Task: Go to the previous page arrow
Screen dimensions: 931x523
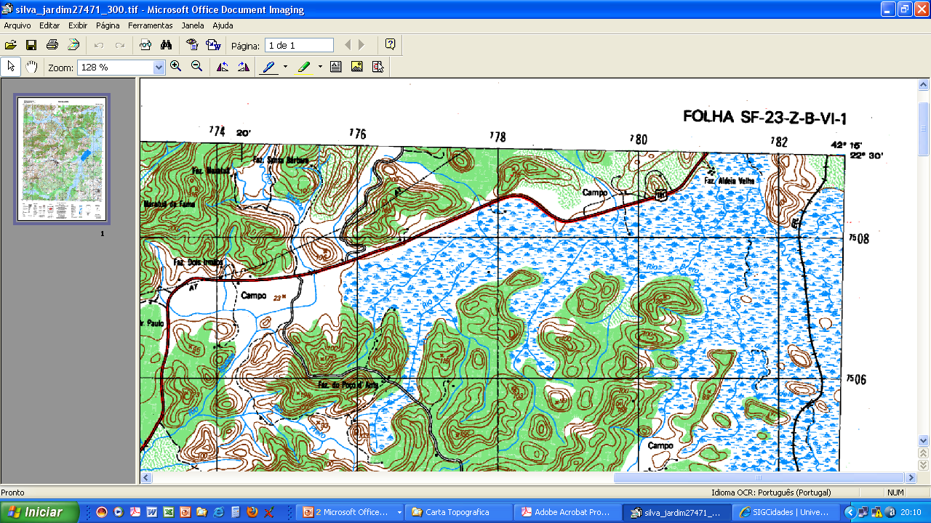Action: 348,45
